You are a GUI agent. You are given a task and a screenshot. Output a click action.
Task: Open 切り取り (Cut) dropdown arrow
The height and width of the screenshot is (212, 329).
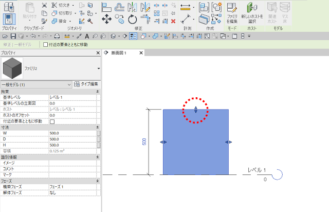[76, 13]
